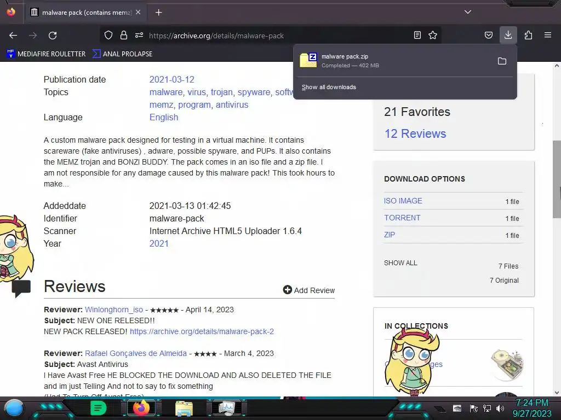Expand the list all tabs chevron

pyautogui.click(x=468, y=12)
